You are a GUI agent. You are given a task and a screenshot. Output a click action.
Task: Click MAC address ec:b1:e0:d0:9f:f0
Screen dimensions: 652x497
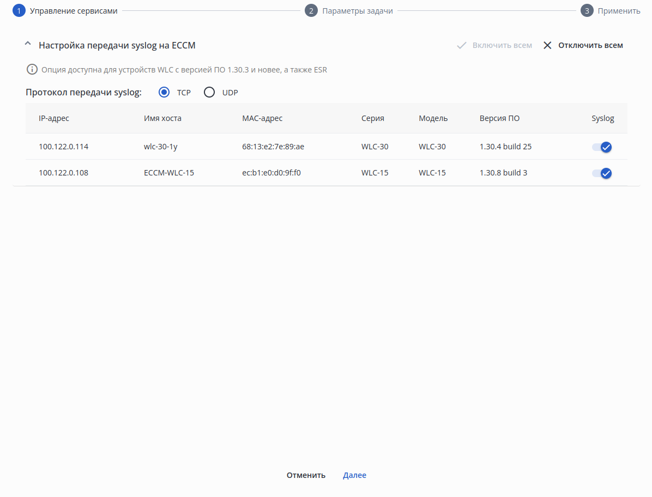click(271, 173)
